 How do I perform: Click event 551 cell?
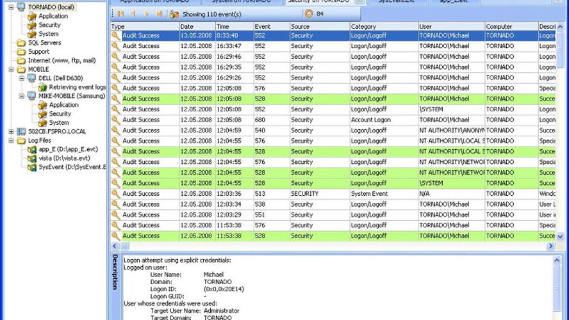click(272, 214)
